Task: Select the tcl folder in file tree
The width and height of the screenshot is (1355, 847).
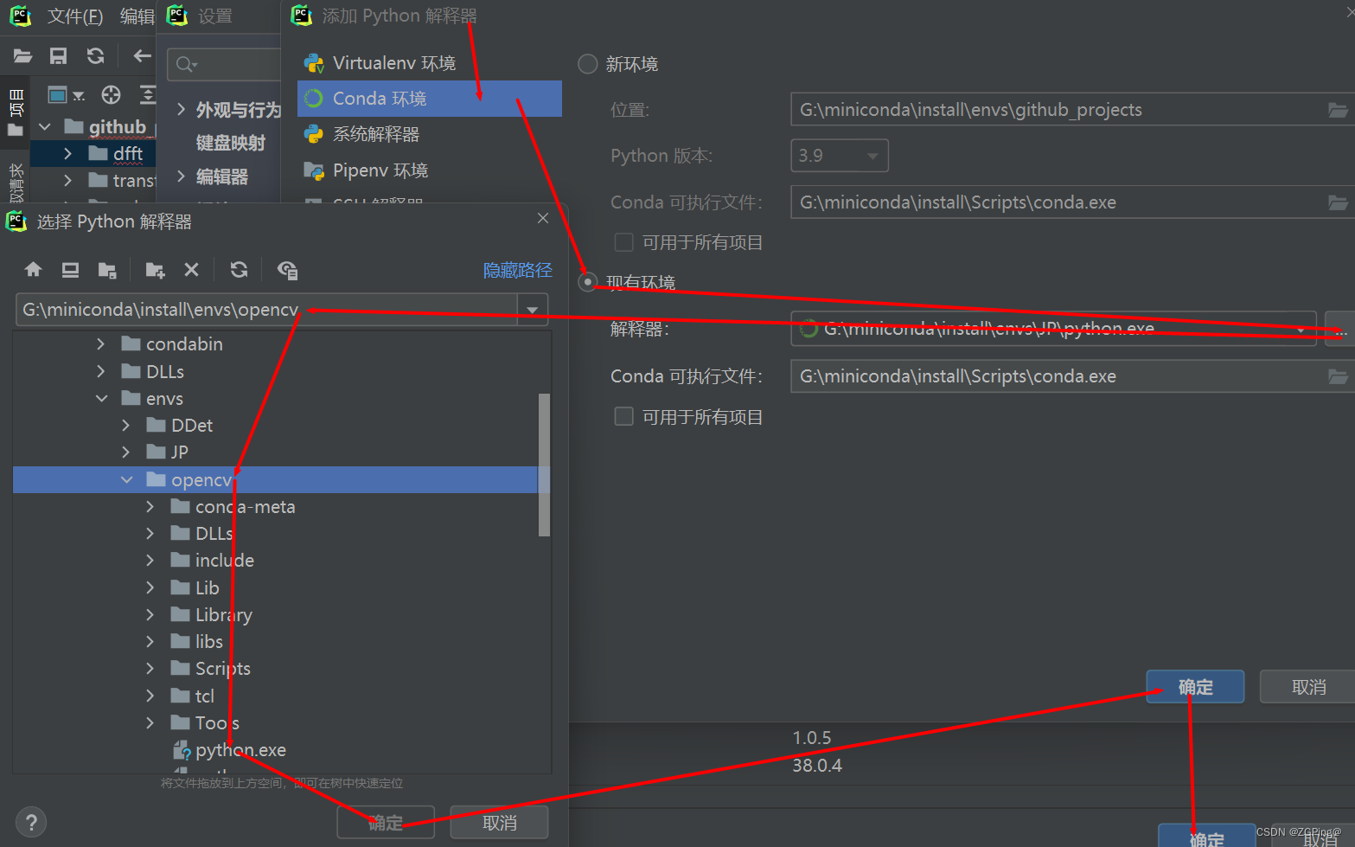Action: coord(205,696)
